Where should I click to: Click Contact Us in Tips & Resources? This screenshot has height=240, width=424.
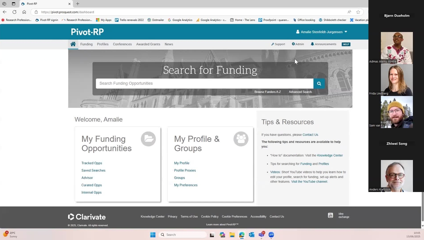310,135
